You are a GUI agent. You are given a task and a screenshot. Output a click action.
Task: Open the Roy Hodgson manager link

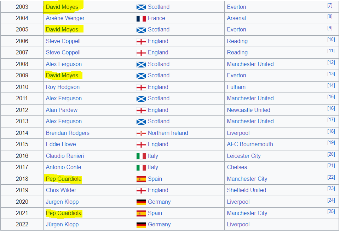(x=63, y=87)
